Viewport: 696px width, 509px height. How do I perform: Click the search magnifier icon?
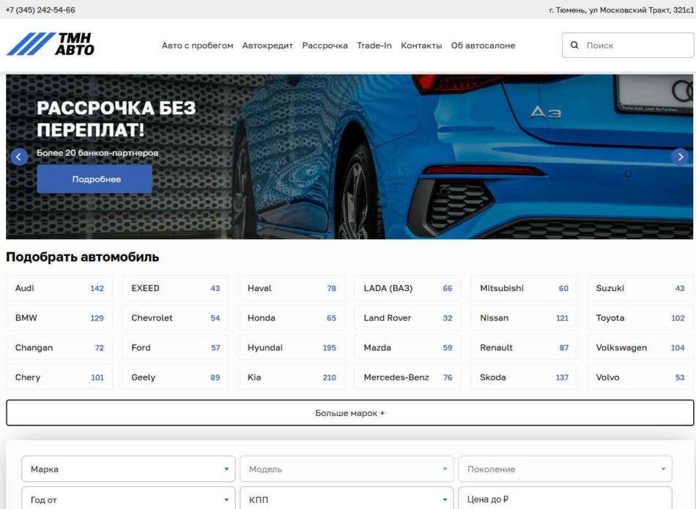[x=574, y=45]
